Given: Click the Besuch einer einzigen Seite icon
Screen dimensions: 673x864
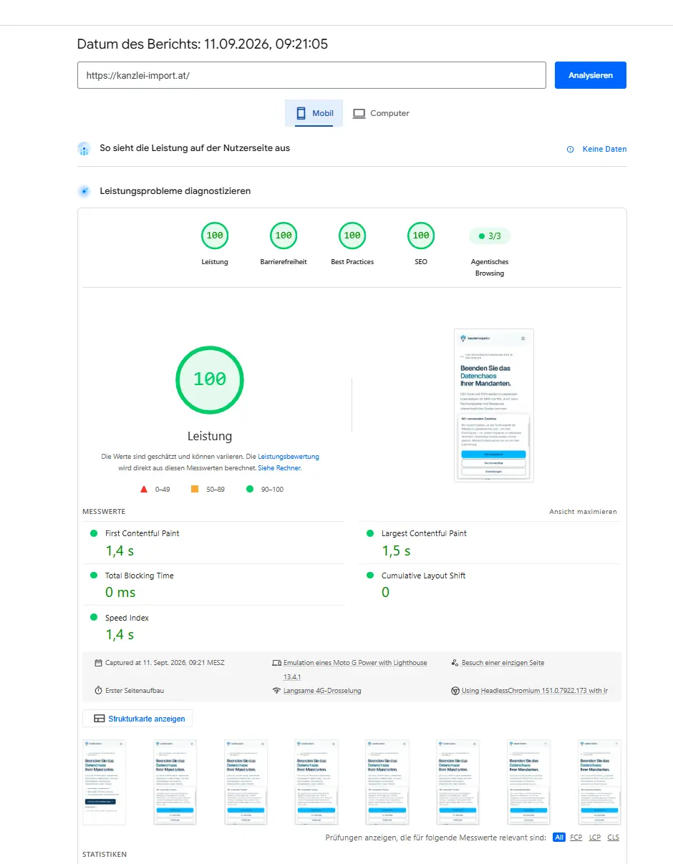Looking at the screenshot, I should coord(455,663).
